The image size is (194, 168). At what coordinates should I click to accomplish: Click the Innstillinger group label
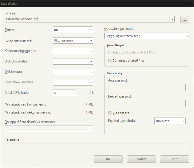click(116, 45)
